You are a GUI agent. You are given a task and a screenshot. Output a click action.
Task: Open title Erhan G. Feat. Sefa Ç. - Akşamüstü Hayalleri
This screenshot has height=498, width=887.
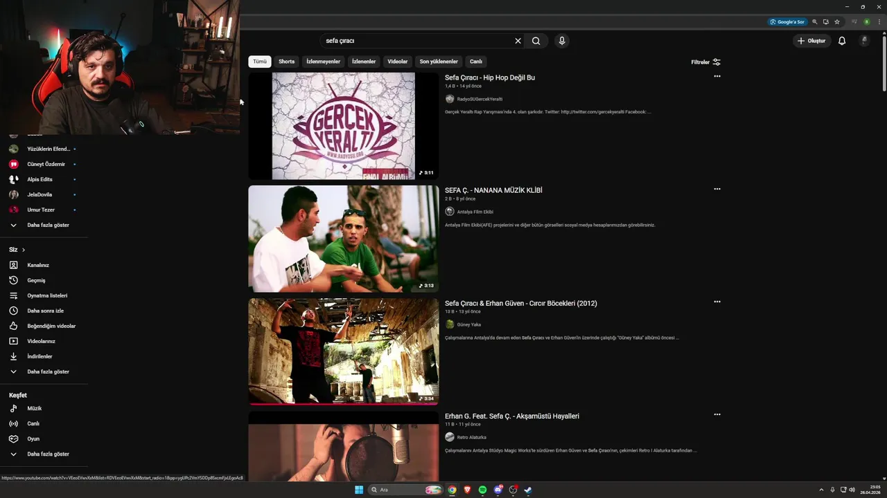(512, 416)
